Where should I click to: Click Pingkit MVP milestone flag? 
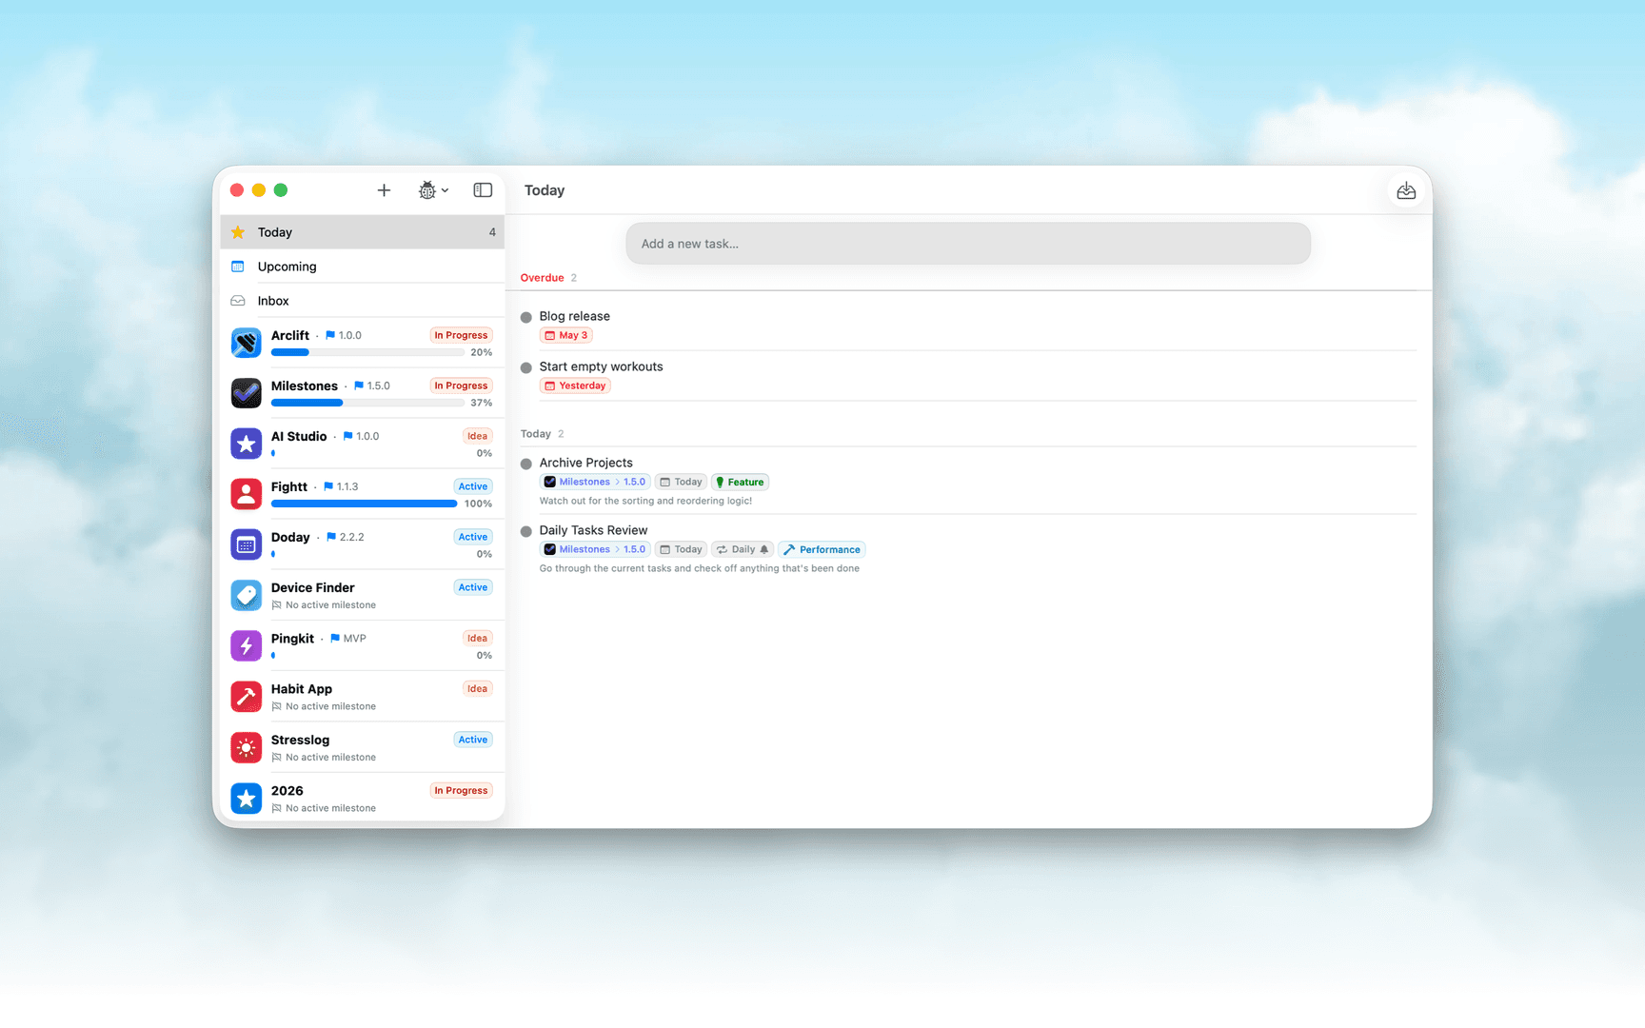point(348,639)
